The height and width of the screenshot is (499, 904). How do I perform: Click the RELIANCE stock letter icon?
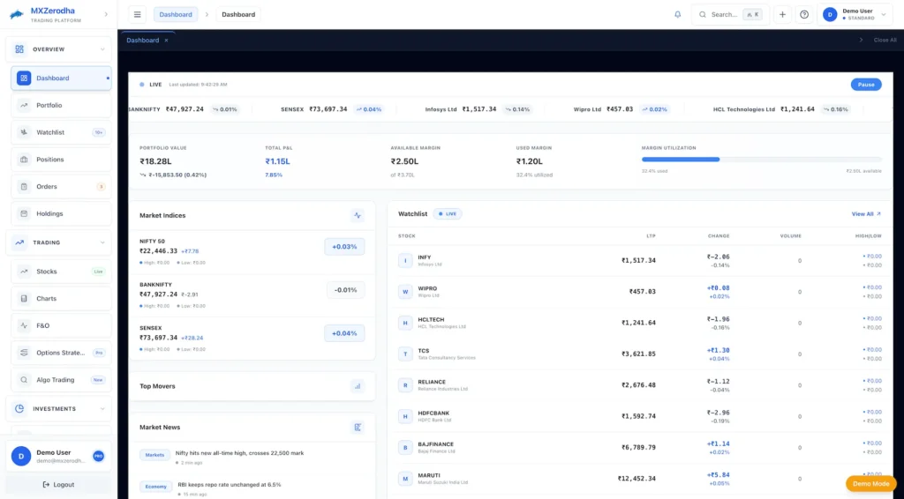tap(405, 385)
